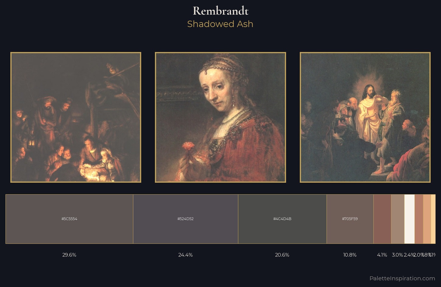Open the painting of haloed Christ among crowd
441x287 pixels.
365,117
